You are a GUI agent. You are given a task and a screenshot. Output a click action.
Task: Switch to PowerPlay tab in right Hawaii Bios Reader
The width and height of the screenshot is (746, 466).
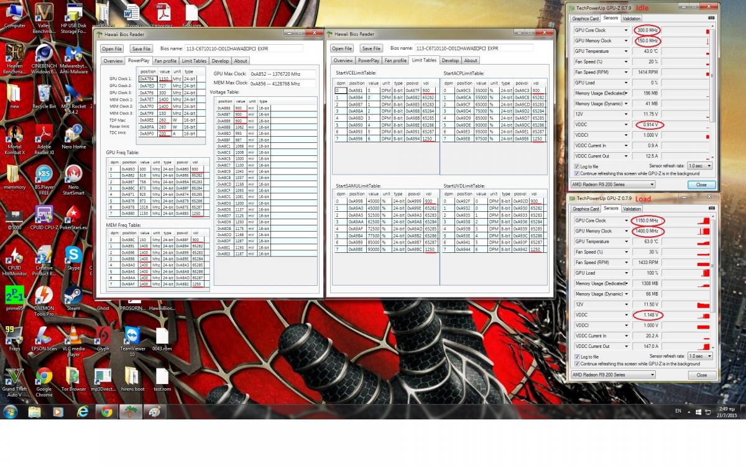369,60
